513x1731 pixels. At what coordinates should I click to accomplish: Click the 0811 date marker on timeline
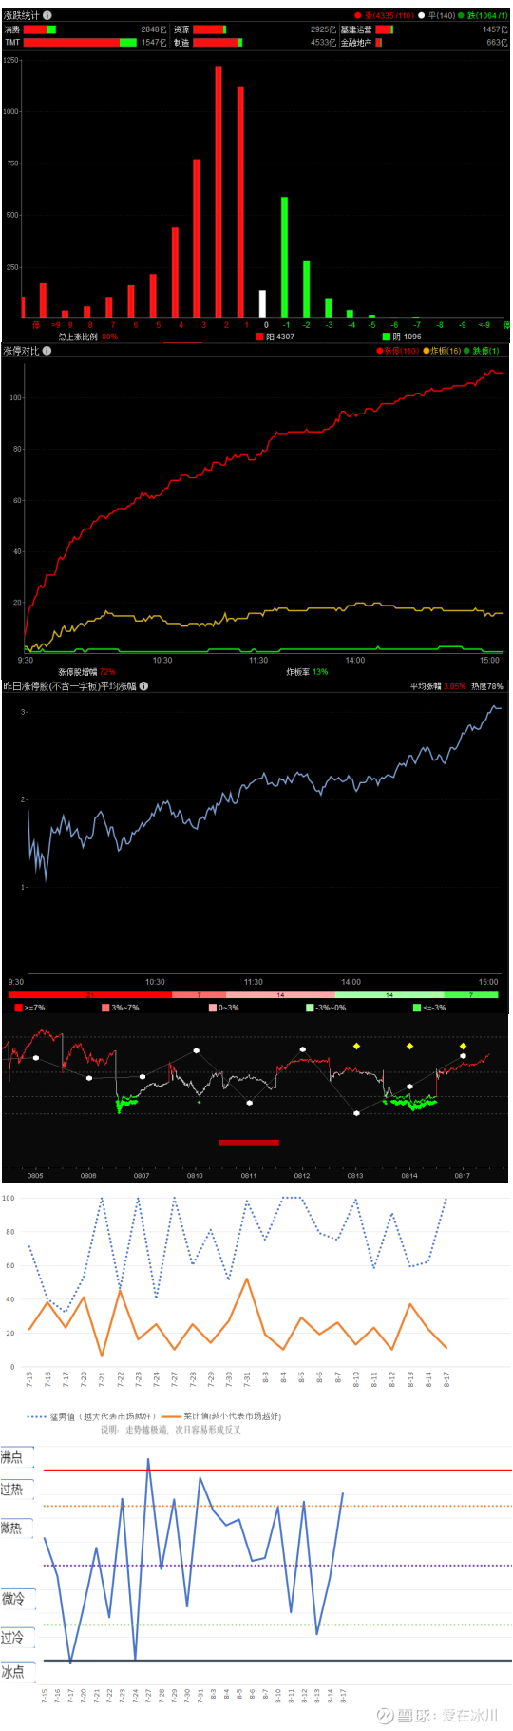tap(248, 1176)
